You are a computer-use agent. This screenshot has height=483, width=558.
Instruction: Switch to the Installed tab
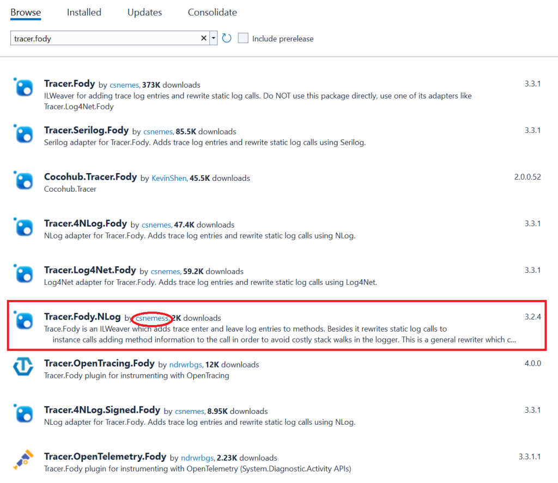click(x=83, y=12)
